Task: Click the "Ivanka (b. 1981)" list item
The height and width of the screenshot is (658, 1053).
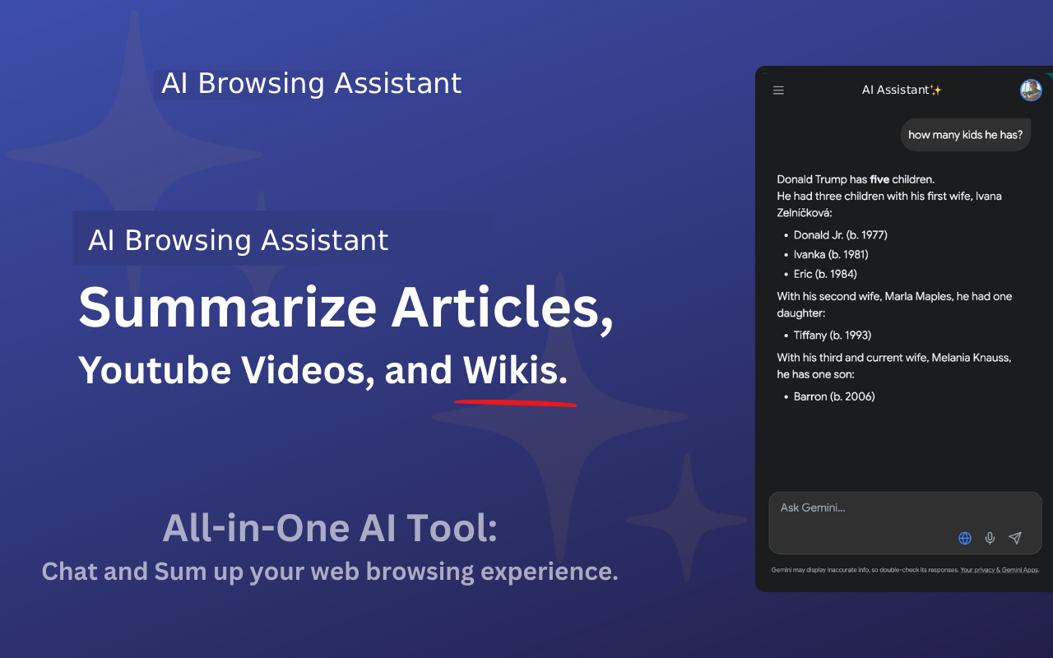Action: tap(831, 255)
